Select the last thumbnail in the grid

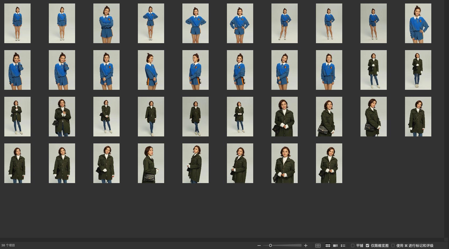pyautogui.click(x=329, y=163)
